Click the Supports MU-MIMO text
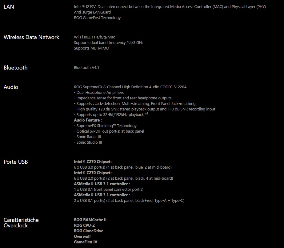Viewport: 284px width, 248px height. (x=91, y=48)
